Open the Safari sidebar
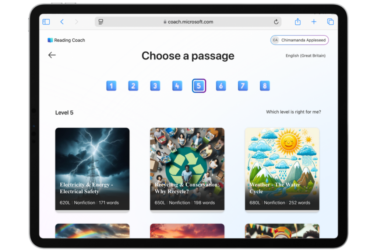The width and height of the screenshot is (377, 252). coord(46,21)
